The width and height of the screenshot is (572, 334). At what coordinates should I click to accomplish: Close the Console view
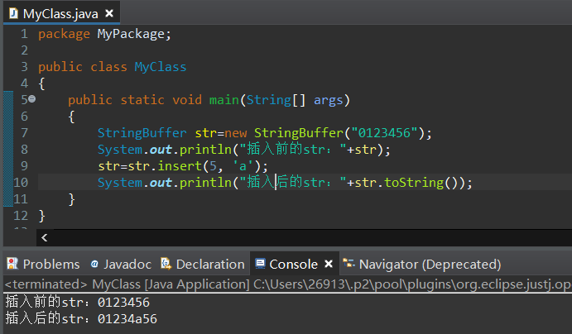click(329, 264)
